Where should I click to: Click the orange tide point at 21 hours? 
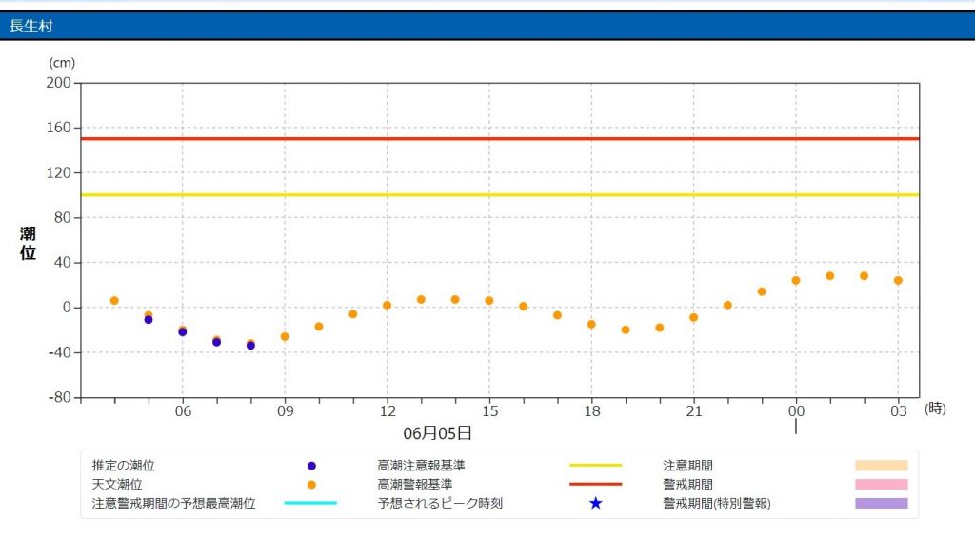(694, 318)
